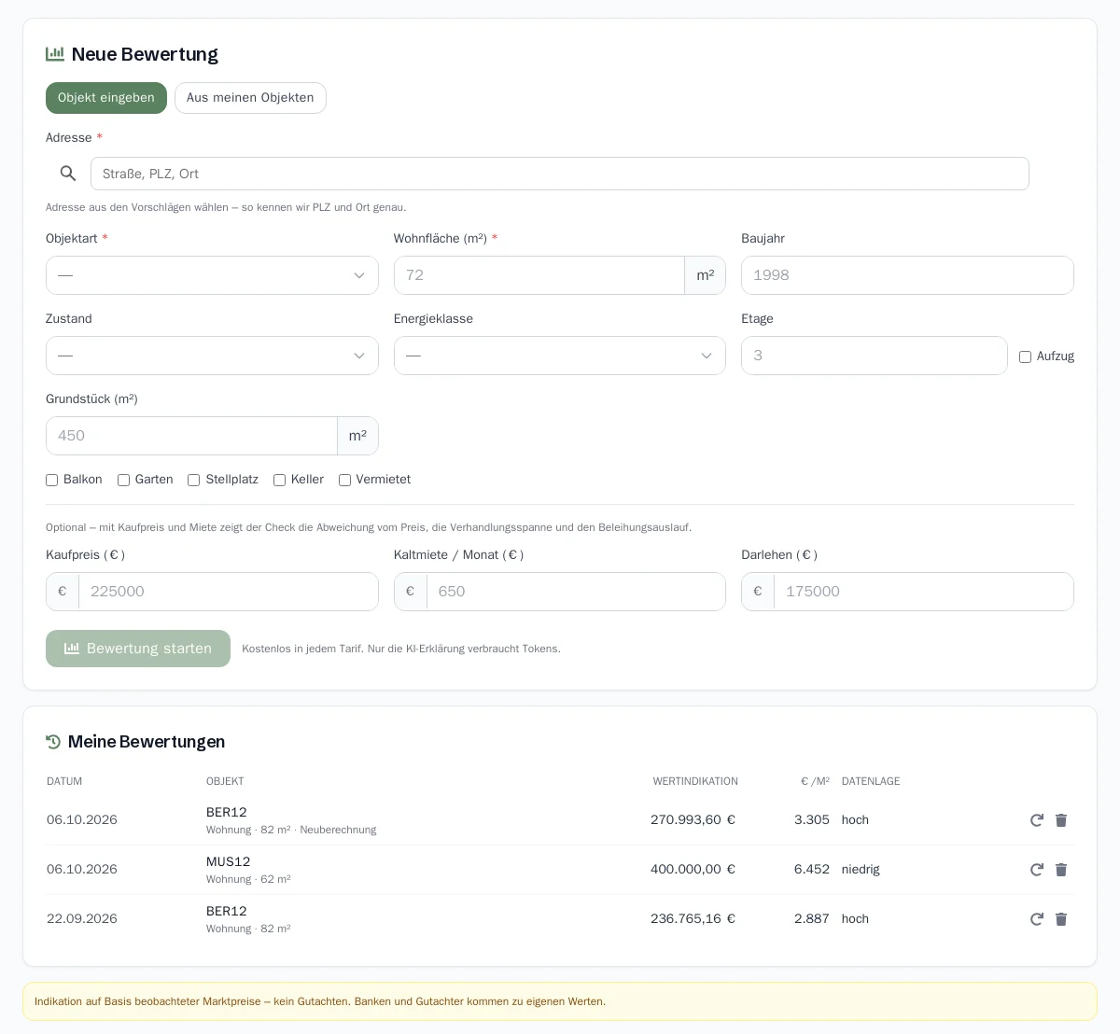Click the value 270.993,60 €
Image resolution: width=1120 pixels, height=1034 pixels.
(693, 820)
